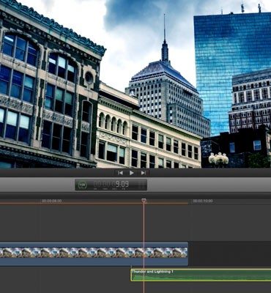This screenshot has height=293, width=271.
Task: Select the playhead handle on the ruler
Action: pos(144,201)
